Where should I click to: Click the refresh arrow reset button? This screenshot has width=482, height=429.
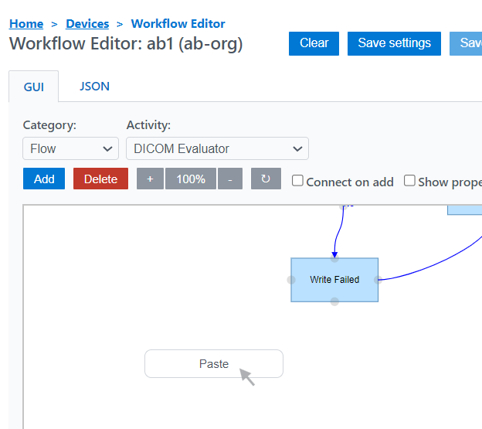tap(266, 179)
